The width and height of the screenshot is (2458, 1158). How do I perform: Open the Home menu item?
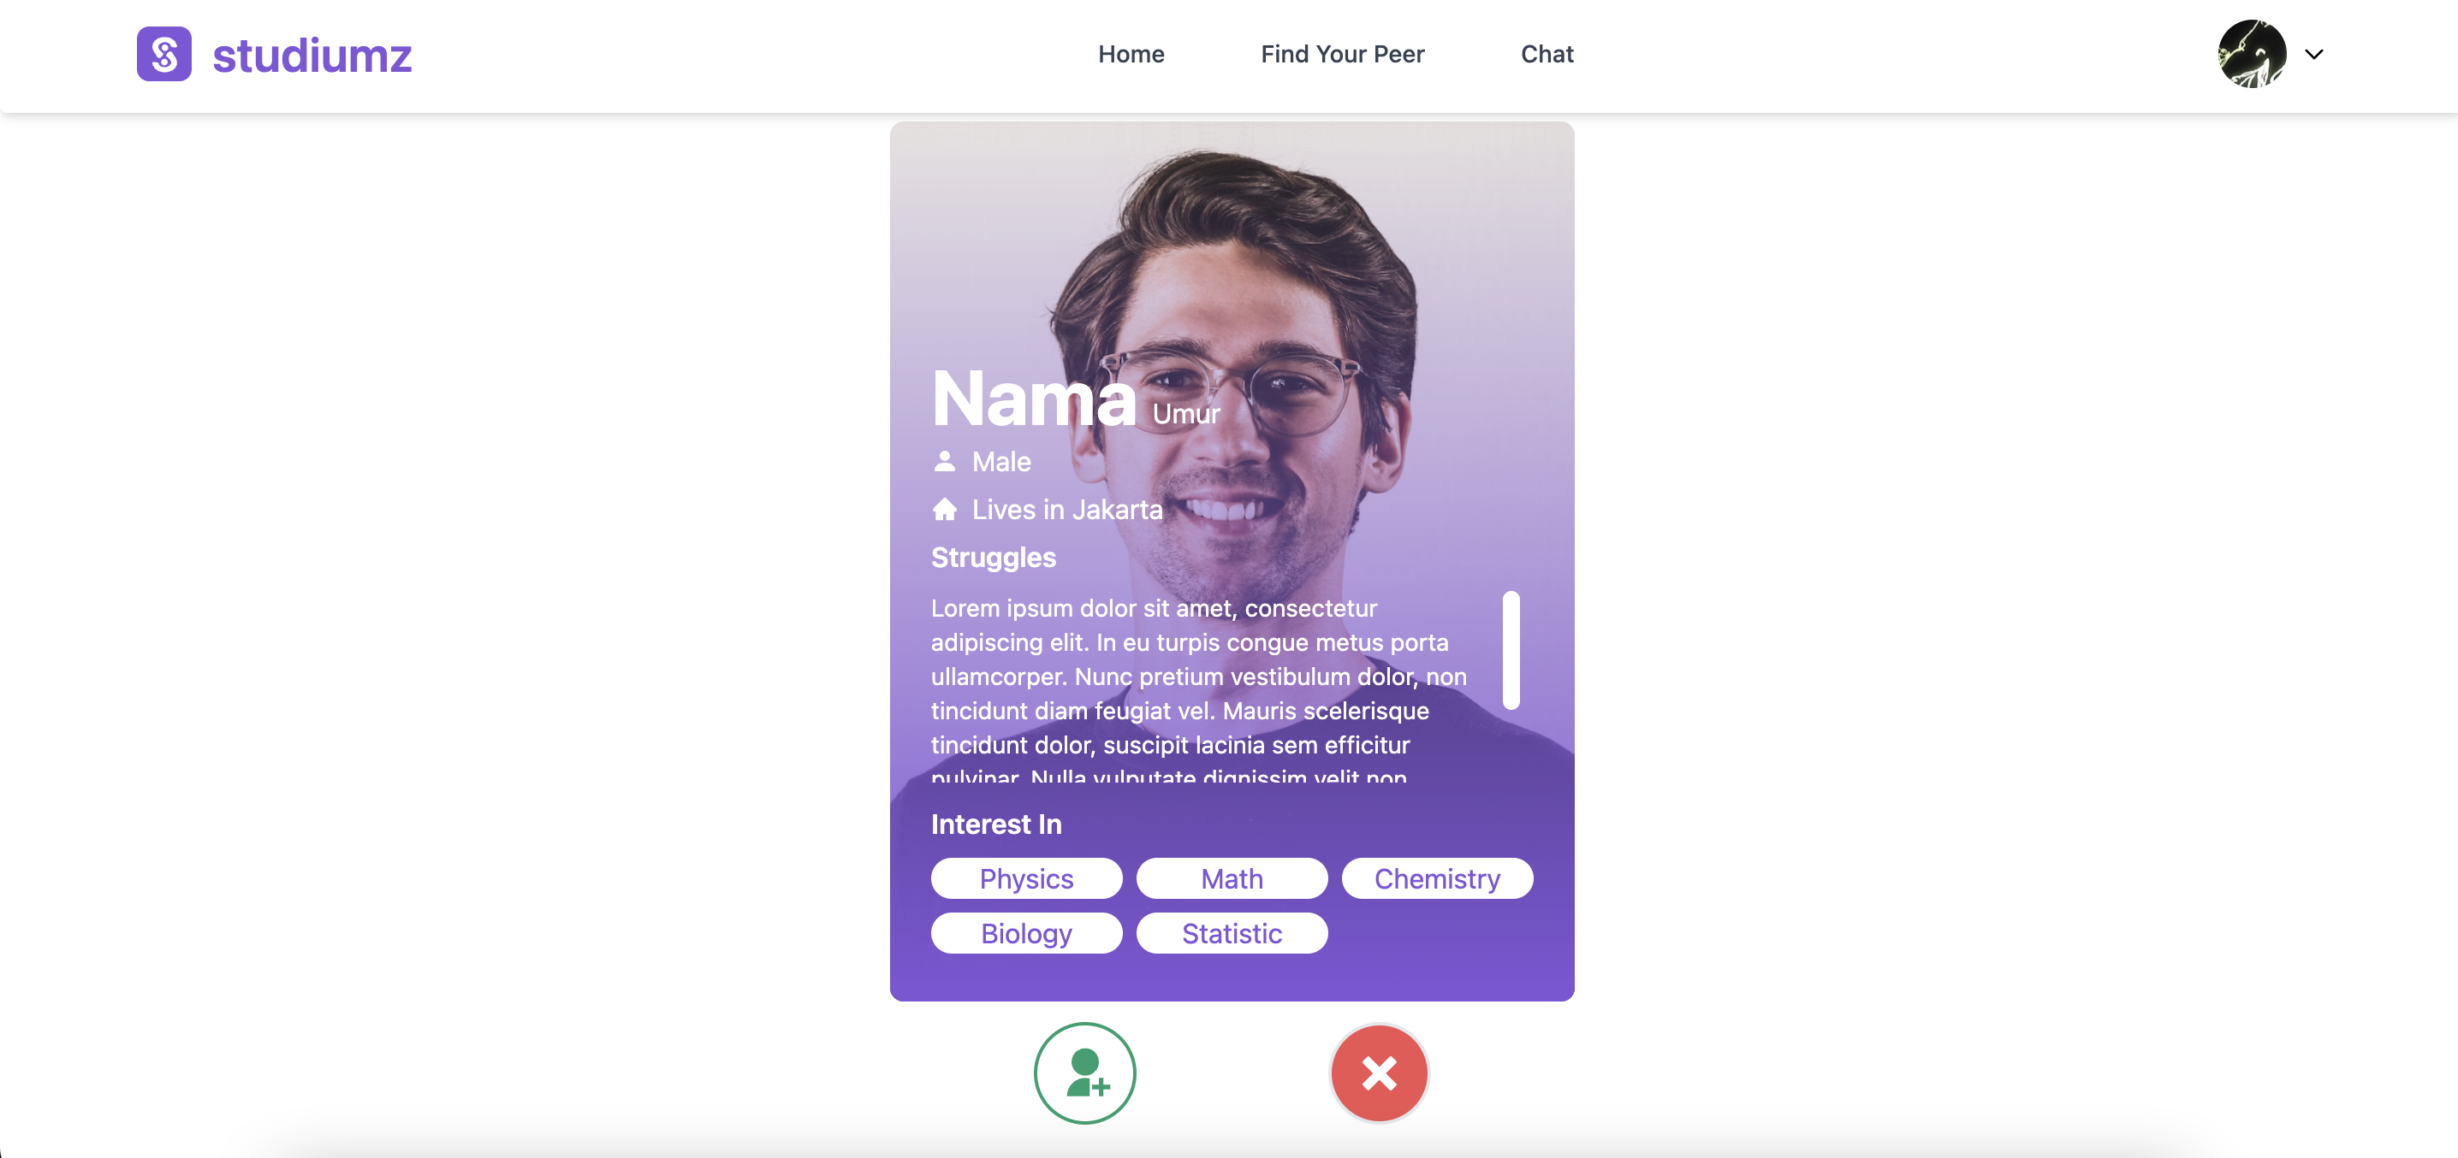(x=1131, y=55)
